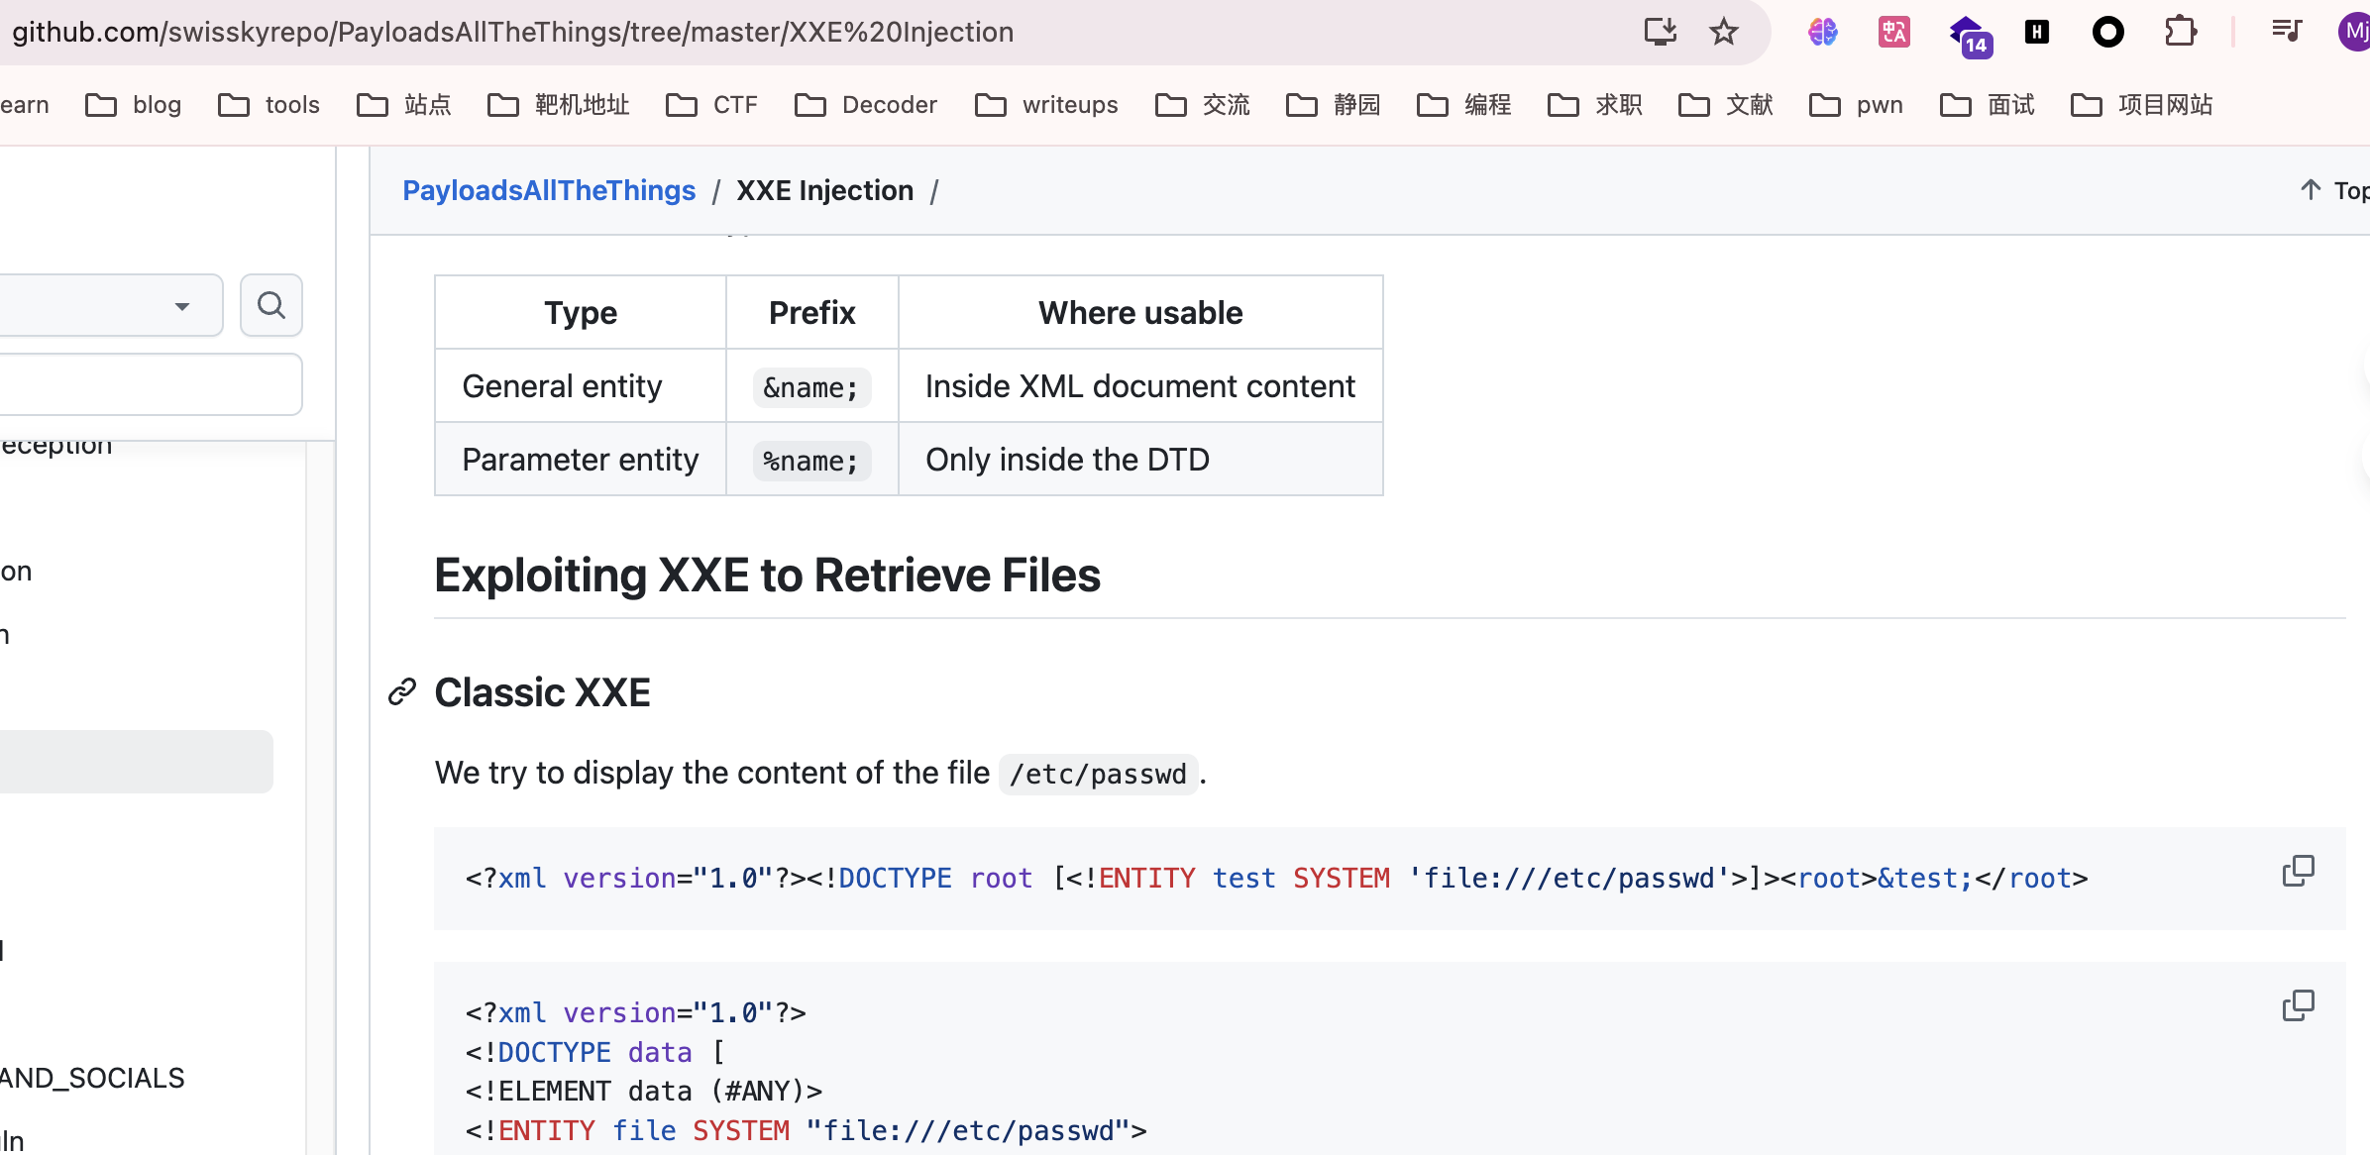Bookmark this page with star icon
Screen dimensions: 2370x1155
coord(1724,32)
